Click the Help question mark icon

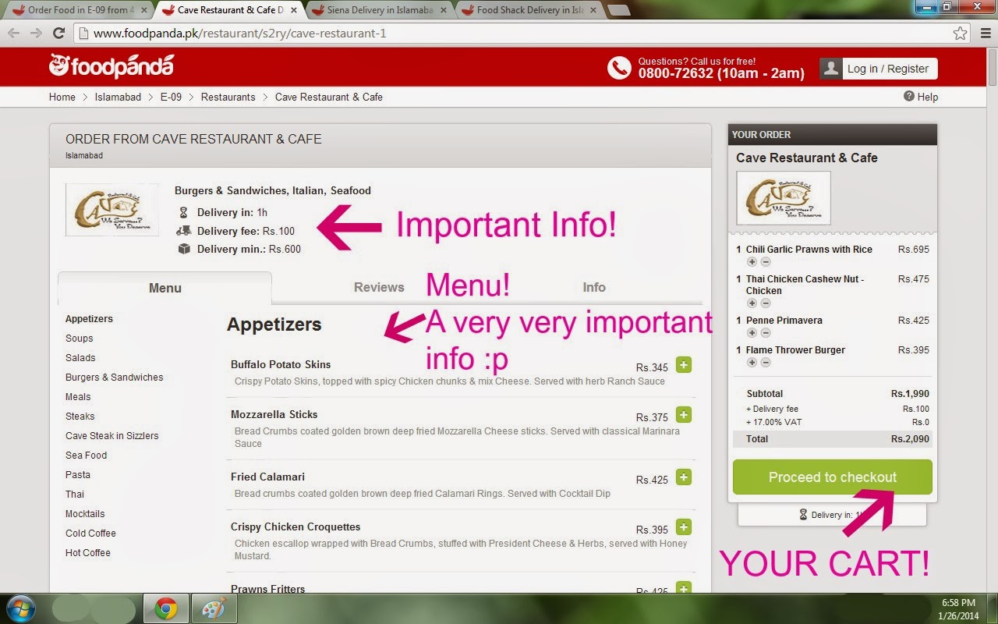[x=908, y=96]
